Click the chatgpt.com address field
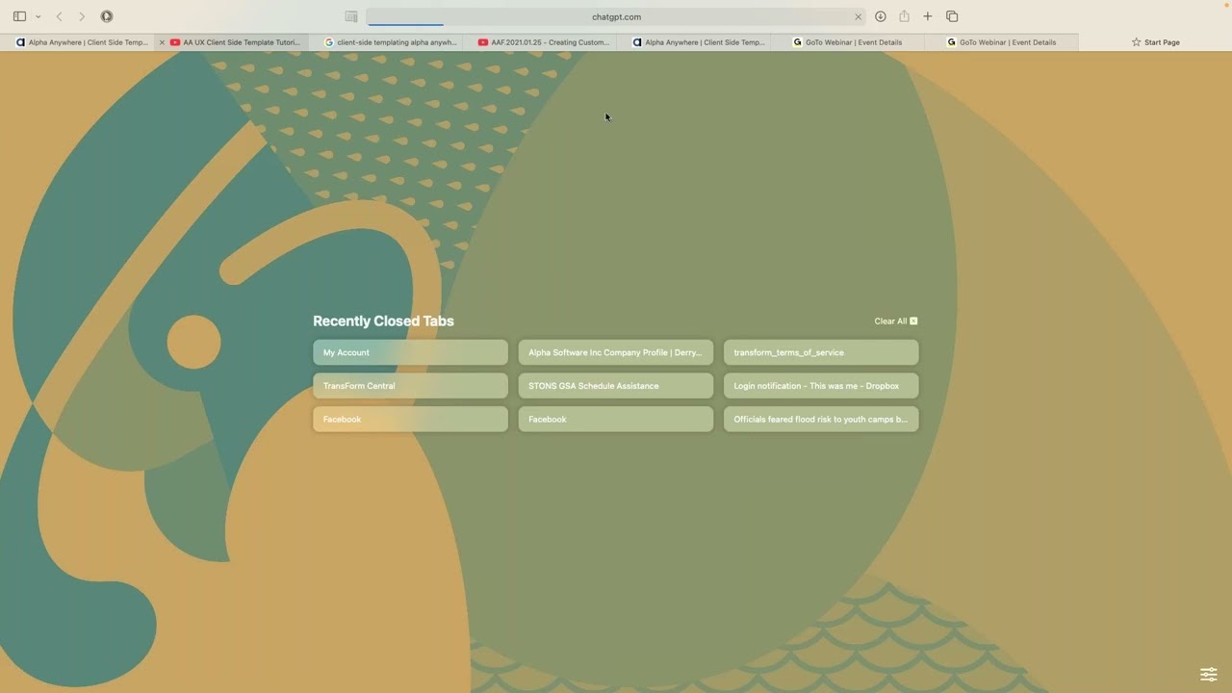Screen dimensions: 1232x693 tap(616, 16)
